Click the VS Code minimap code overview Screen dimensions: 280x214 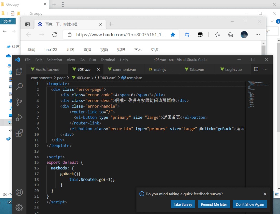click(258, 95)
